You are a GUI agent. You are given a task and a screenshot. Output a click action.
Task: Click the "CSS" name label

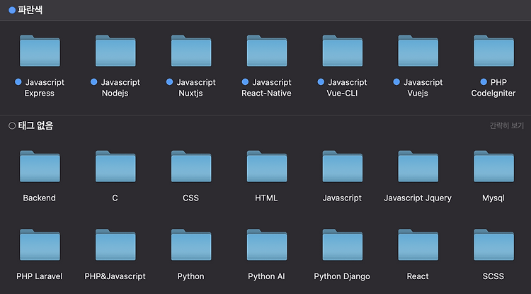pyautogui.click(x=190, y=198)
